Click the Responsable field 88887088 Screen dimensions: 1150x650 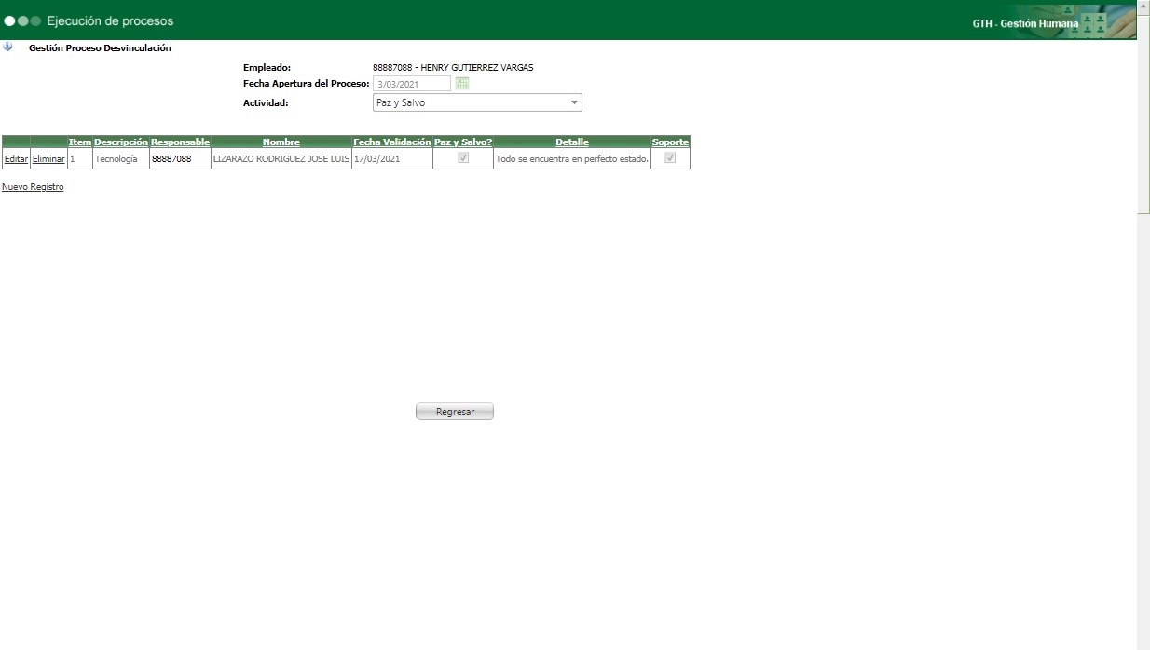tap(180, 159)
